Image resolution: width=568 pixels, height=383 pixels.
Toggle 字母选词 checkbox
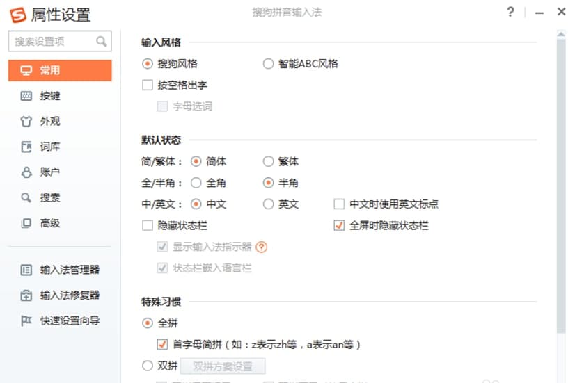[162, 106]
